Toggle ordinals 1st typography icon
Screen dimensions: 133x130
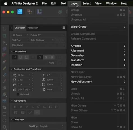[x=27, y=107]
